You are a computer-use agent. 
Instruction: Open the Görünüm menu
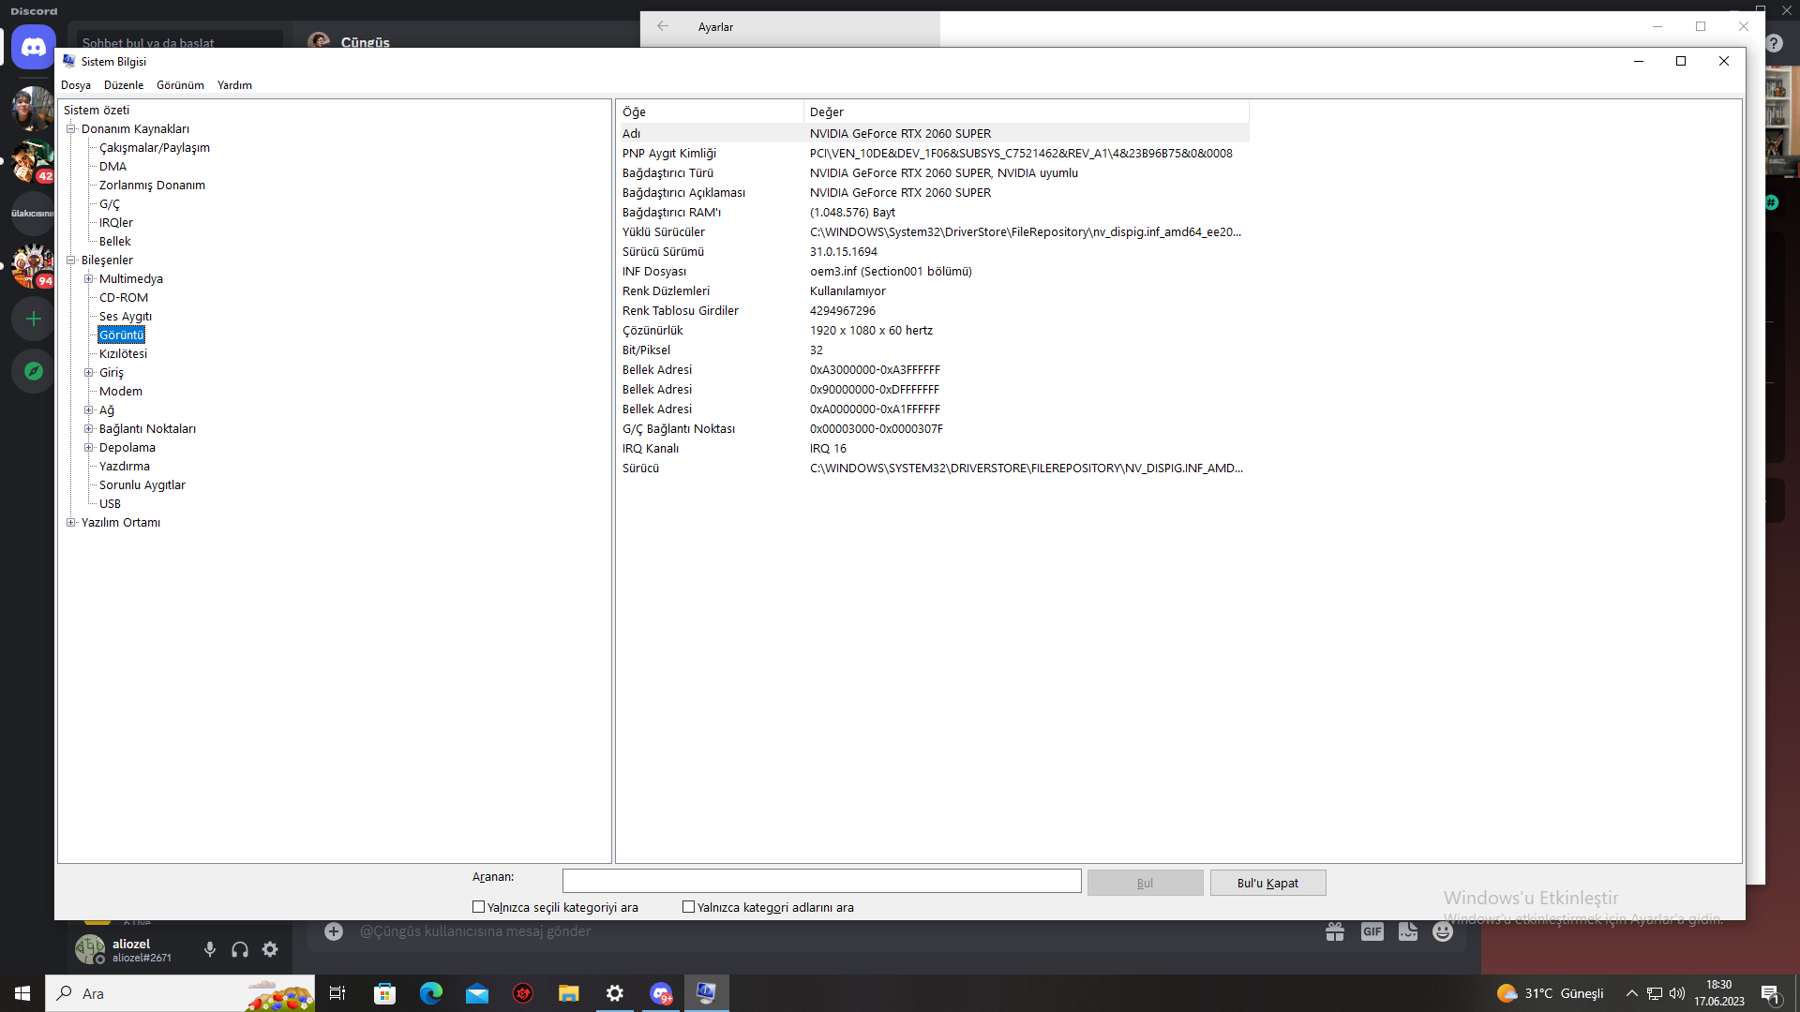pyautogui.click(x=180, y=85)
